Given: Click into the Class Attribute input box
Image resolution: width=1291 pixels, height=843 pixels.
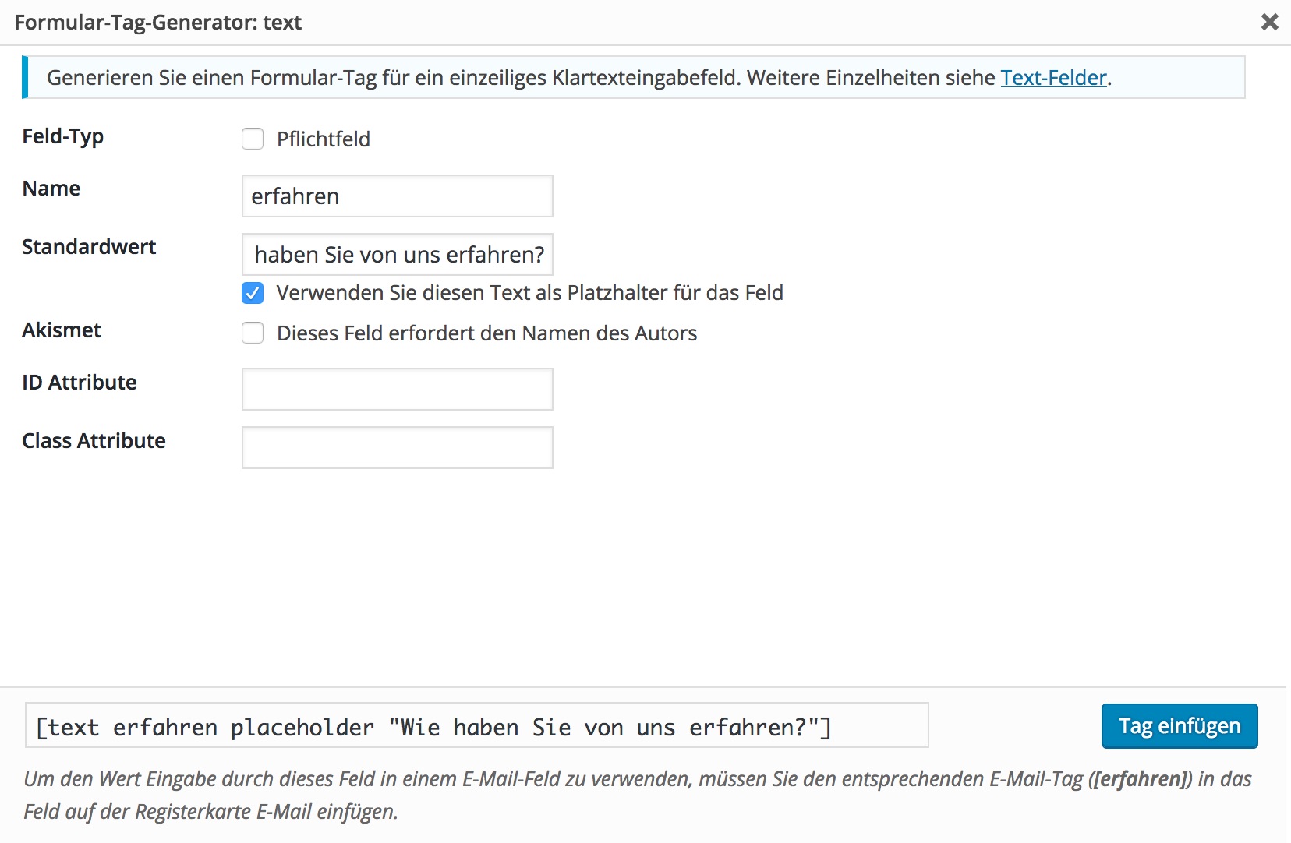Looking at the screenshot, I should (397, 448).
